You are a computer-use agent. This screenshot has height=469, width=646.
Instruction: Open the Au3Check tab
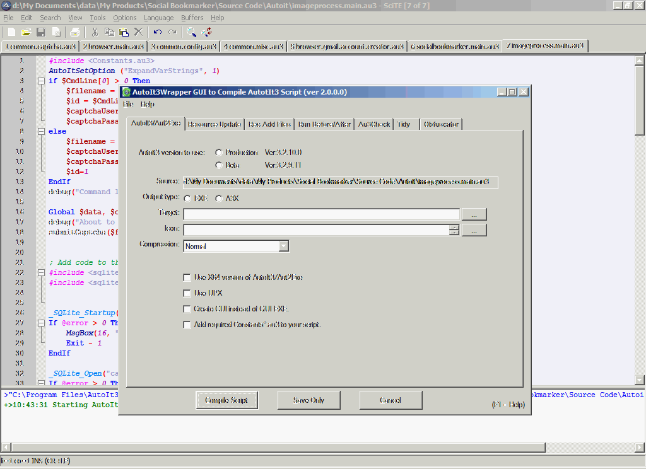(x=373, y=124)
